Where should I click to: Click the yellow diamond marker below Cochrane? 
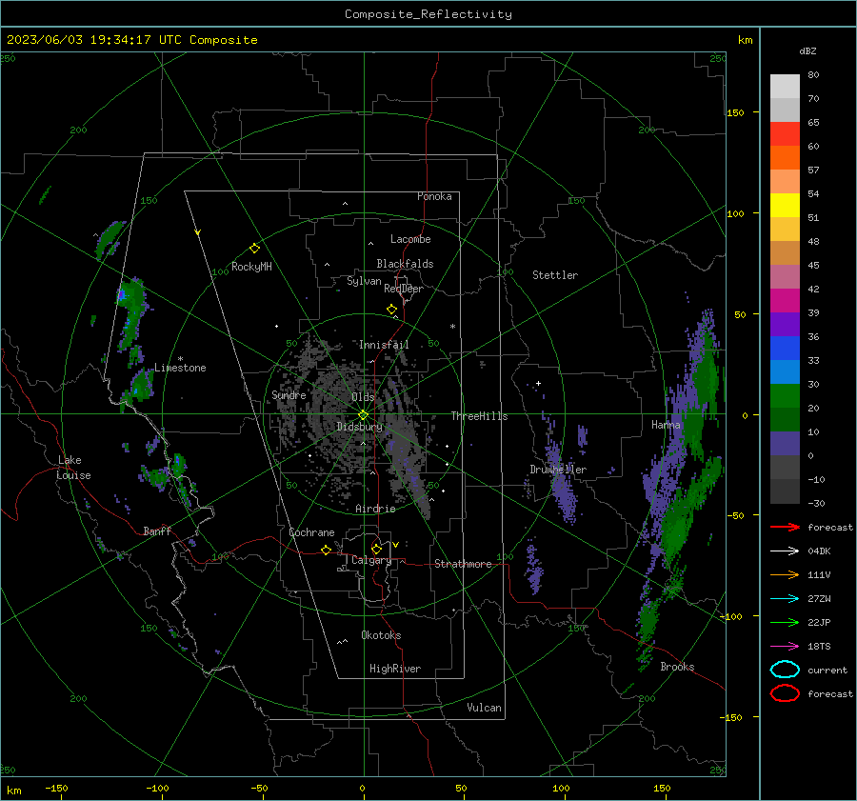326,551
